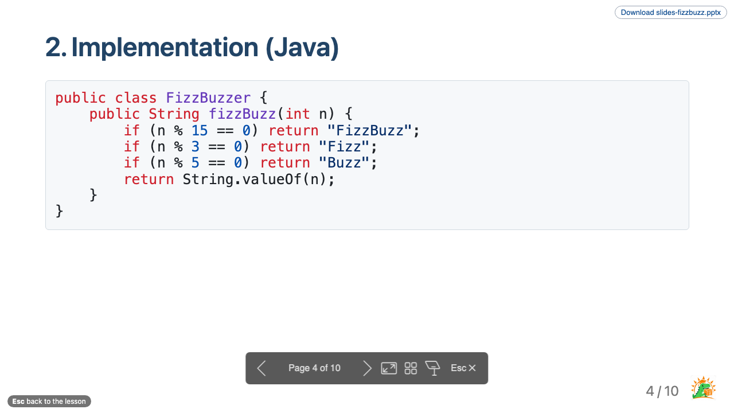This screenshot has height=413, width=734.
Task: Open presenter view icon
Action: [x=432, y=368]
